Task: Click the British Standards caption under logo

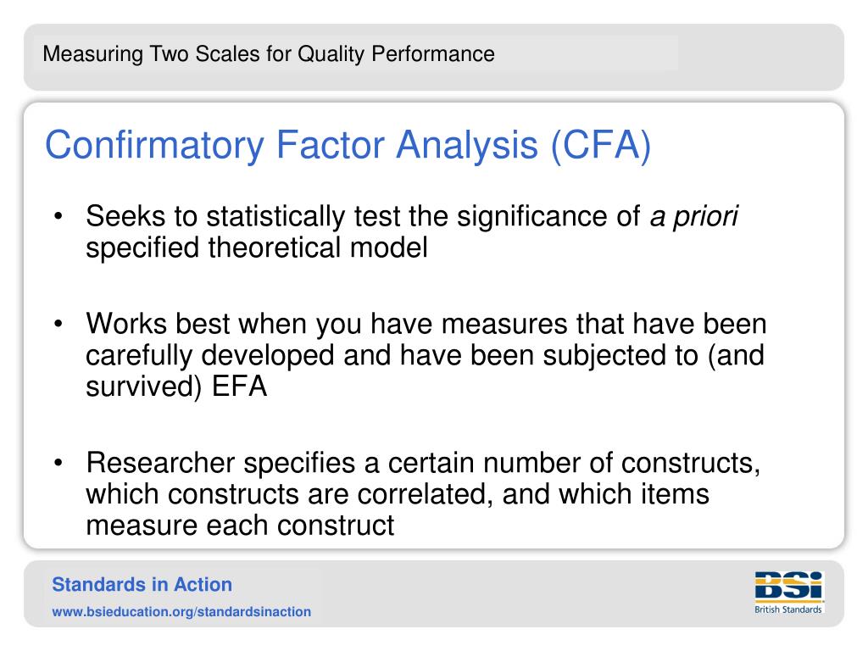Action: [x=788, y=609]
